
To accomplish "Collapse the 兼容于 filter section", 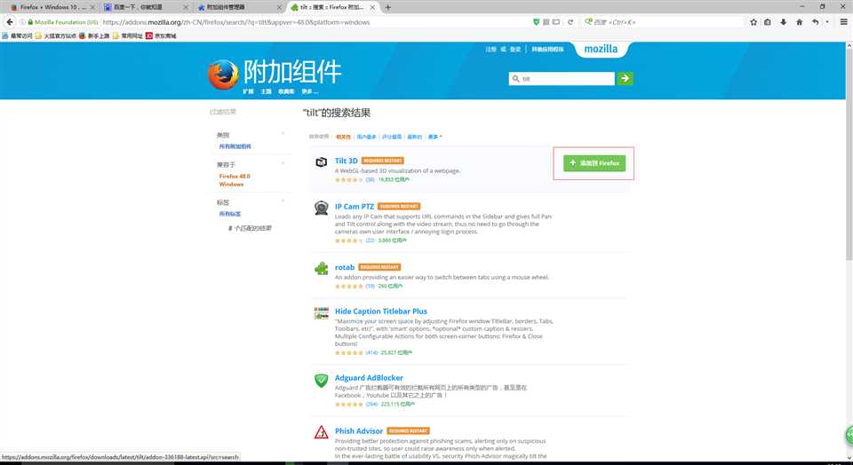I will pos(283,163).
